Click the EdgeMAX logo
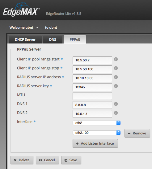The image size is (152, 169). [21, 10]
